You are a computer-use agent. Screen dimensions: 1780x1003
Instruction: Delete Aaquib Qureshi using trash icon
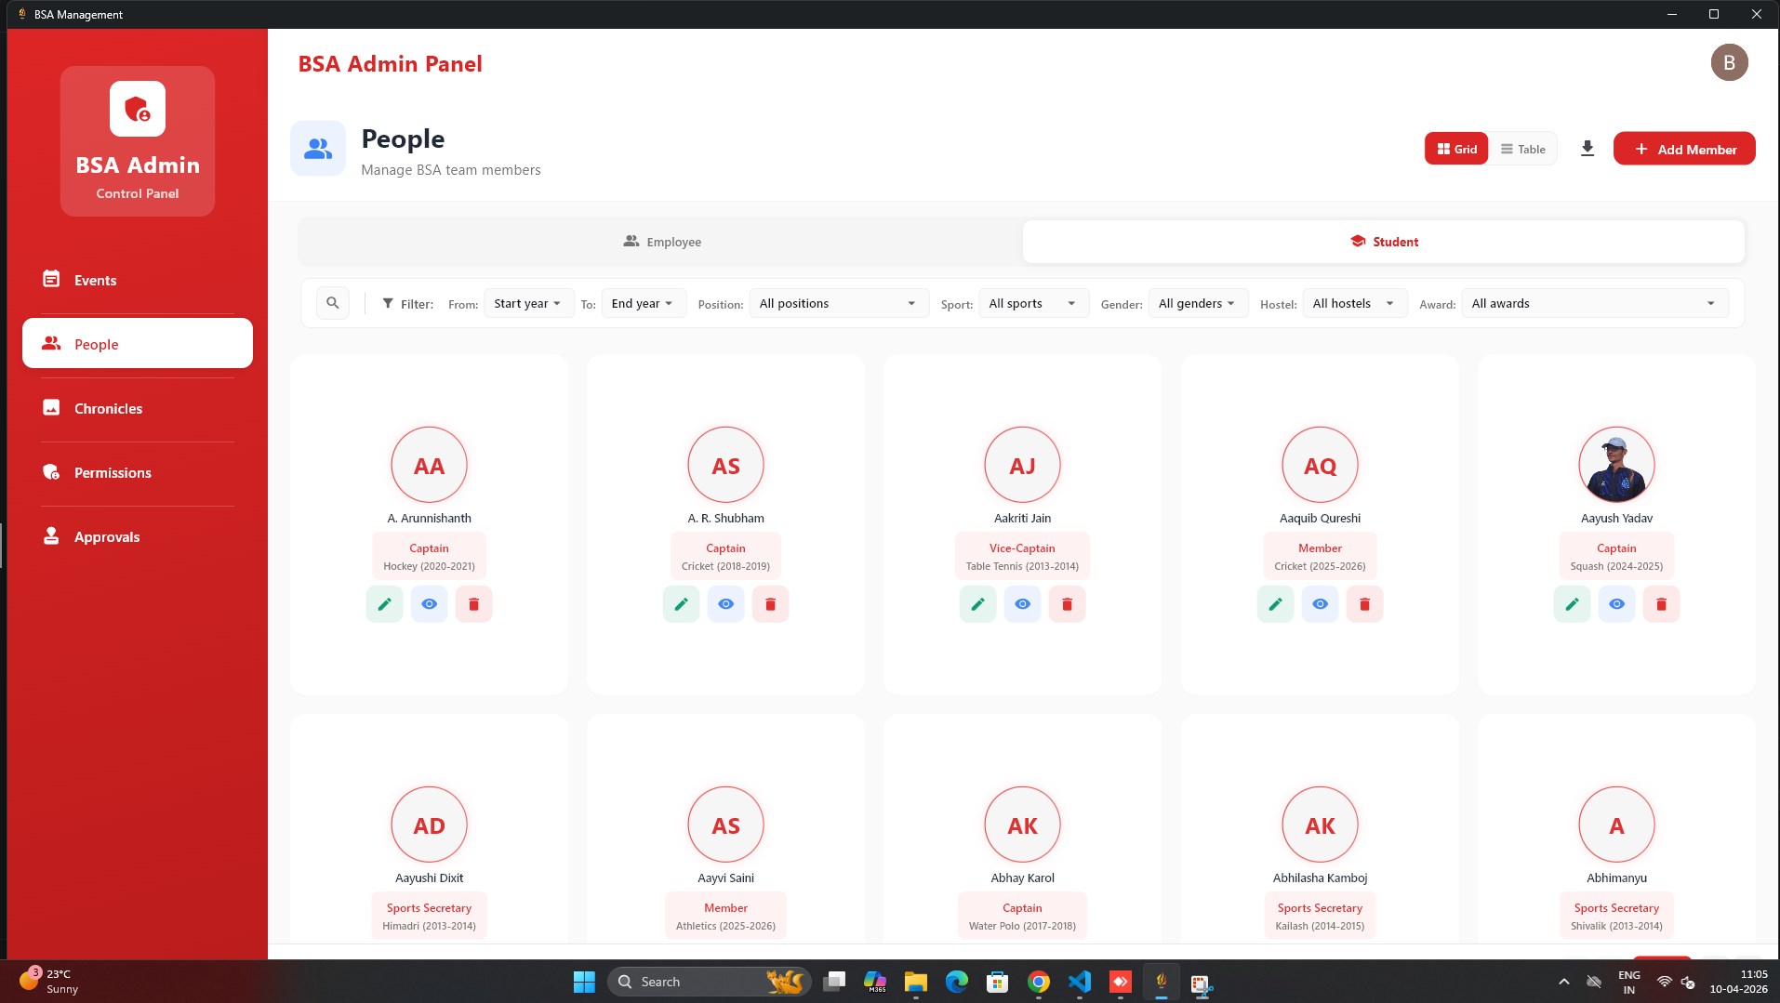click(1364, 604)
